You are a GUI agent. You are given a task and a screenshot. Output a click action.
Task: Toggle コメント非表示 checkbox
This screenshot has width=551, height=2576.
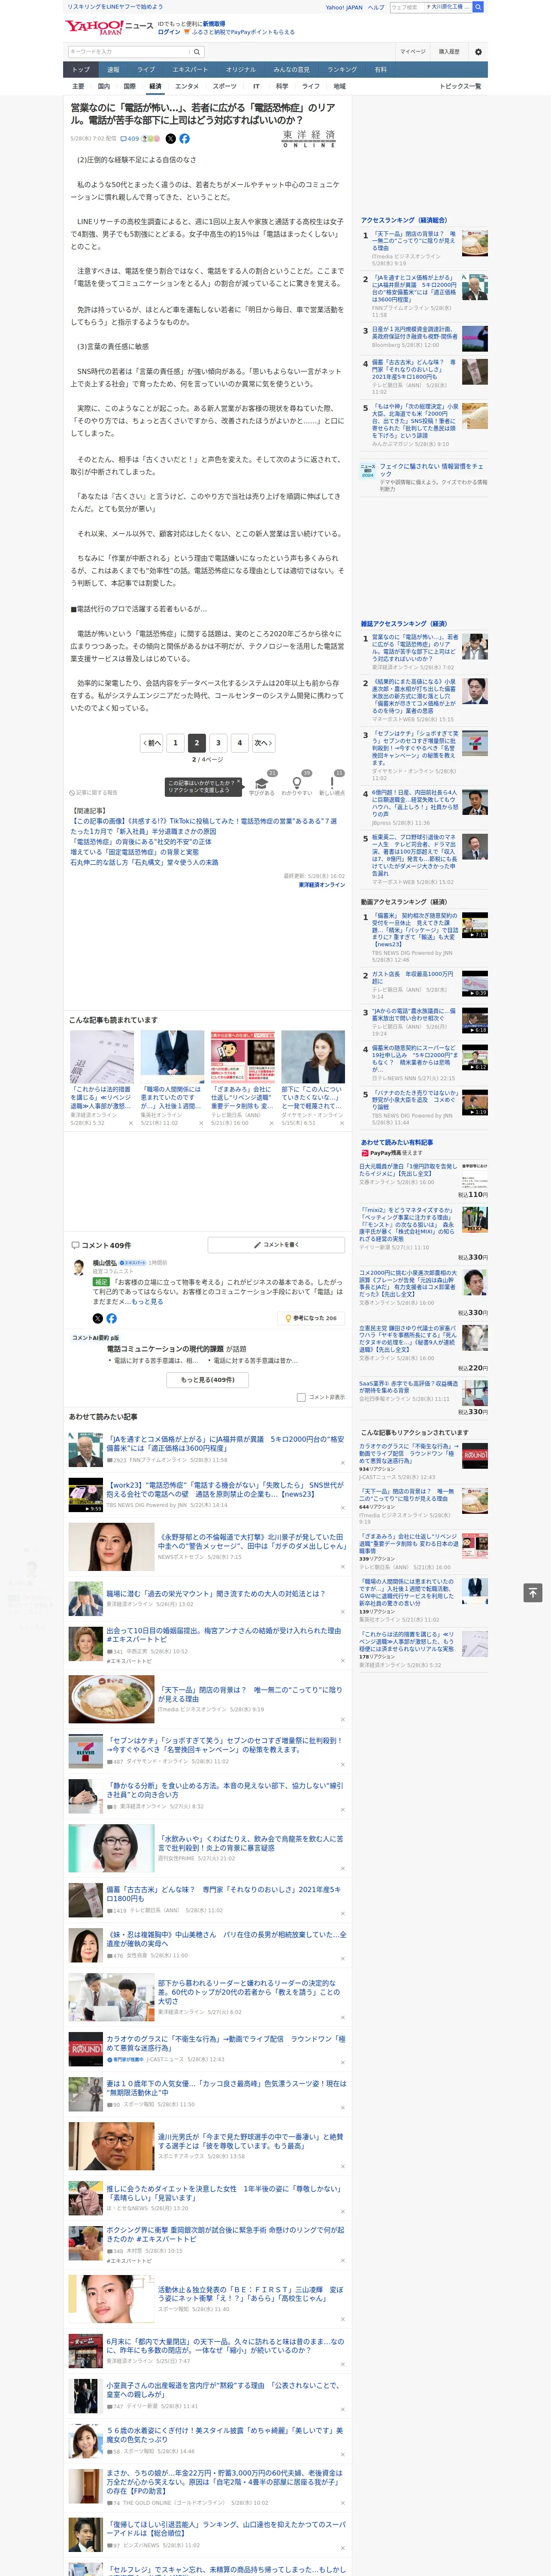[x=301, y=1397]
